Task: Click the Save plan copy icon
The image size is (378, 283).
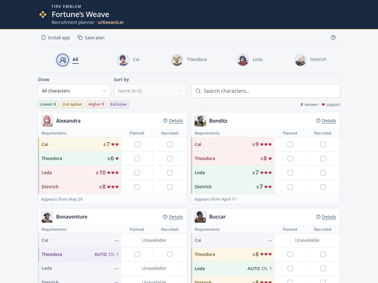Action: coord(80,37)
